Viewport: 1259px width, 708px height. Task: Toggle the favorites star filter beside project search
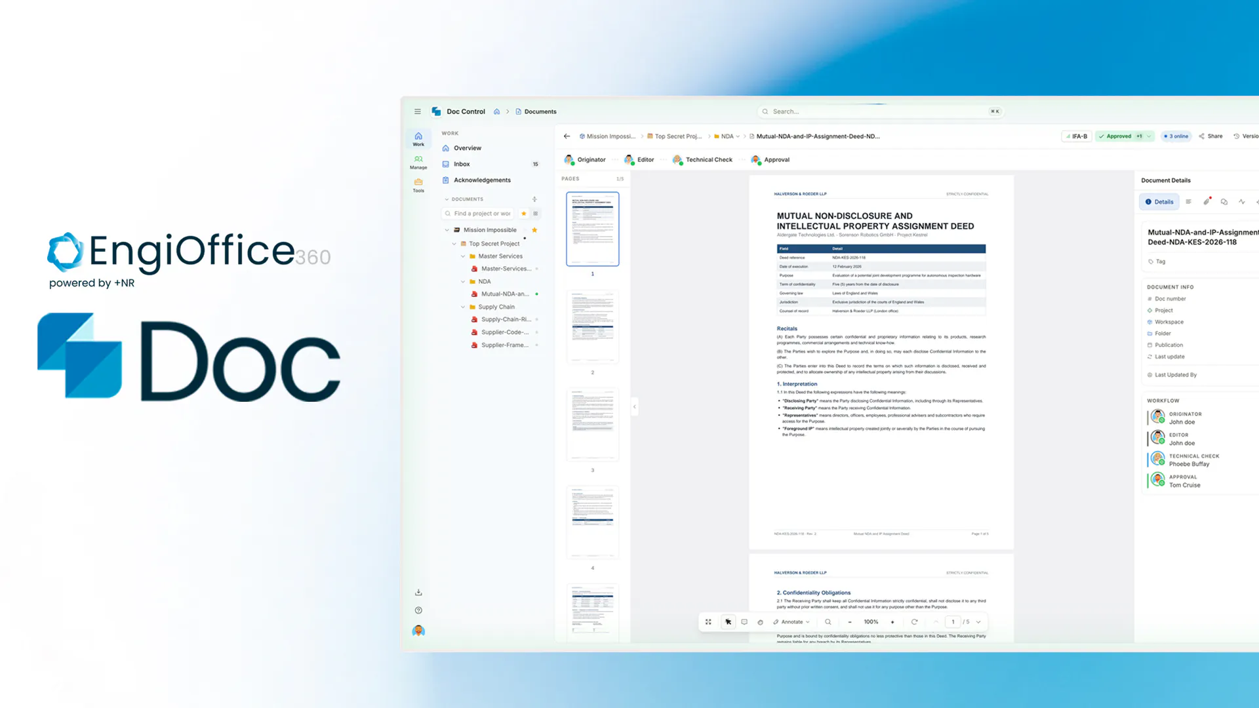tap(523, 214)
